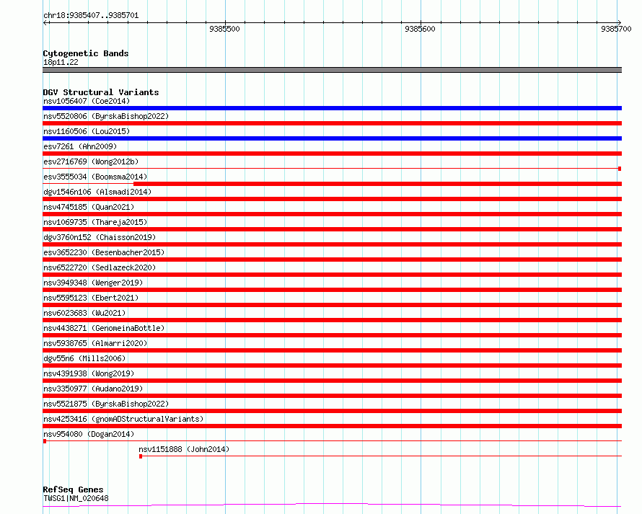642x514 pixels.
Task: Open variant nsv1160506 (Lou2015)
Action: [x=87, y=131]
